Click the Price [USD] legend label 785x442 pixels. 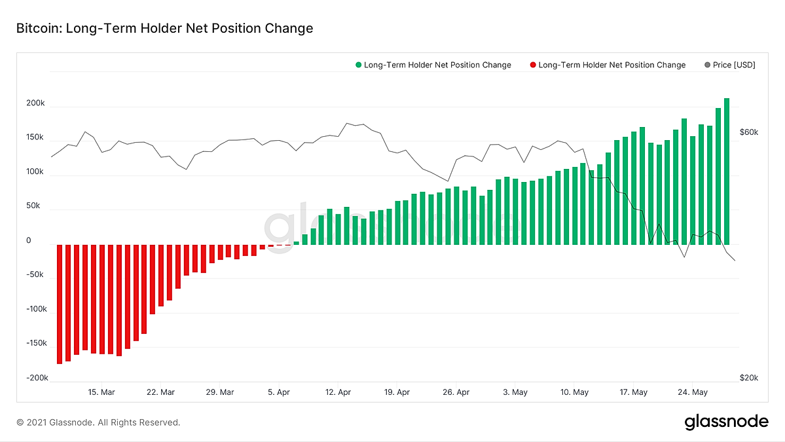tap(734, 65)
